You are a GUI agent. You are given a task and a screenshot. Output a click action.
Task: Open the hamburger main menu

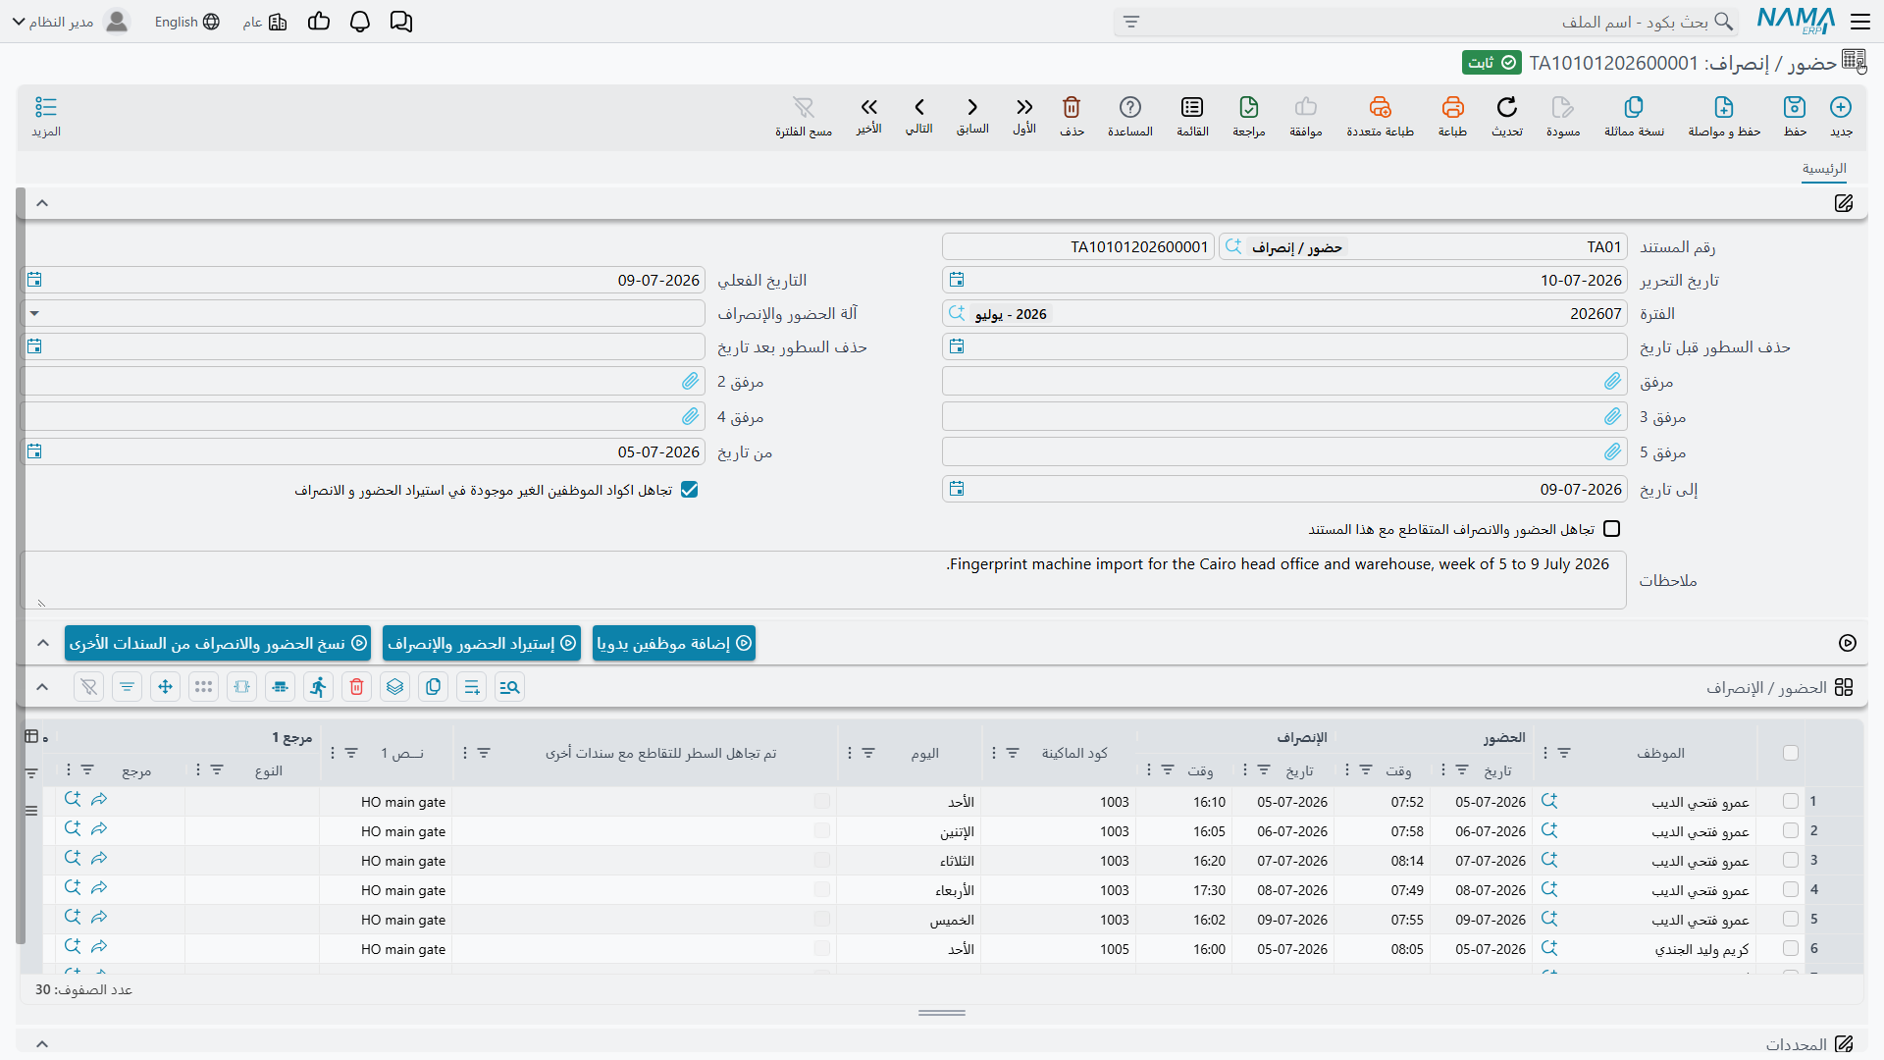(x=1860, y=22)
